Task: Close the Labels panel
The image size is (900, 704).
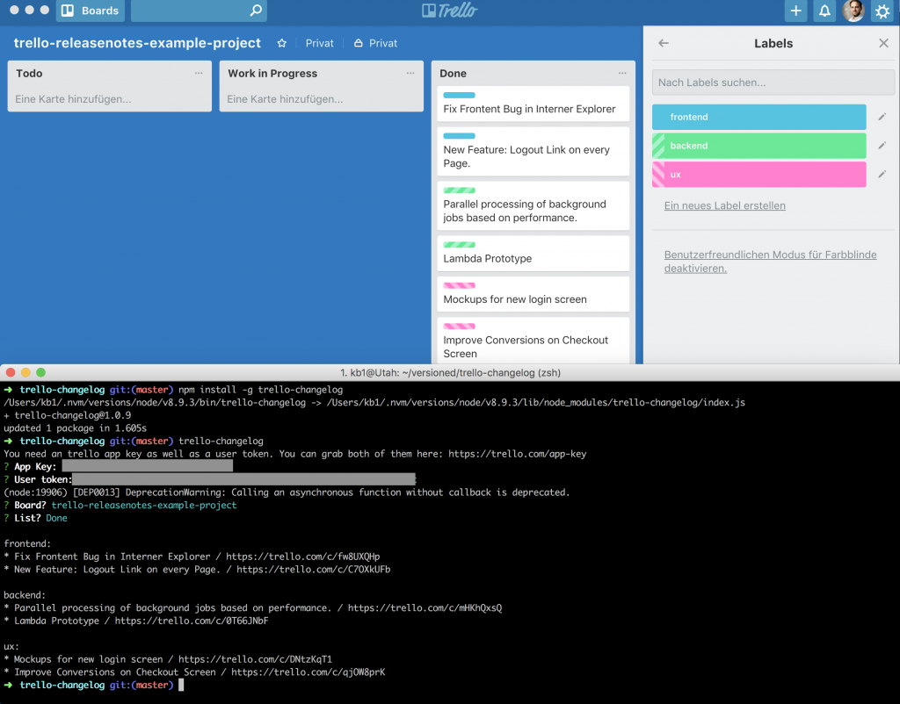Action: (x=883, y=43)
